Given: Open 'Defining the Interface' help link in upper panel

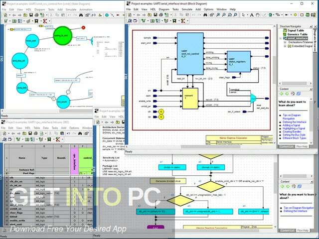Looking at the screenshot, I should pyautogui.click(x=295, y=122).
